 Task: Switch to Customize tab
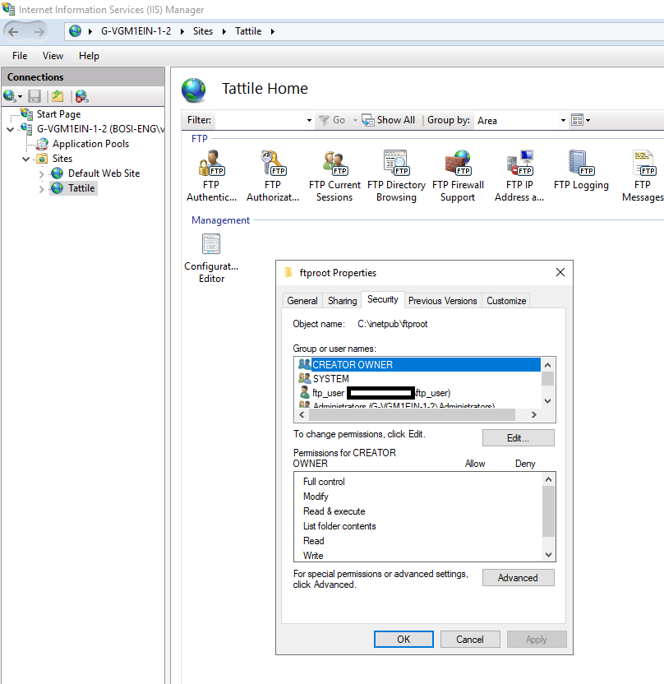(506, 301)
